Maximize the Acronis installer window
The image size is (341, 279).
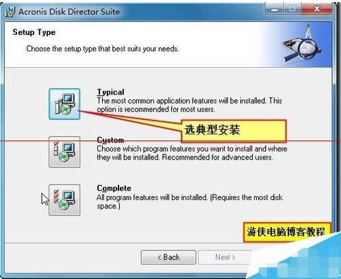pos(292,10)
